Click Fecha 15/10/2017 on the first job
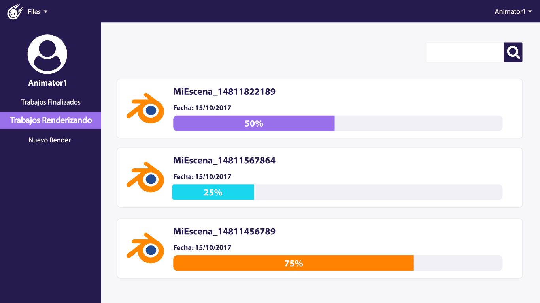 202,108
